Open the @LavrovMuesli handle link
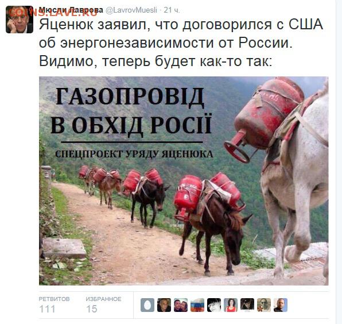Viewport: 342px width, 324px height. 131,10
